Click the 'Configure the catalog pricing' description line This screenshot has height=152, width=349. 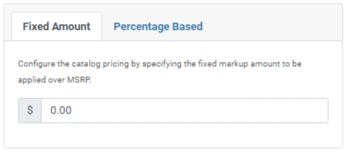160,64
